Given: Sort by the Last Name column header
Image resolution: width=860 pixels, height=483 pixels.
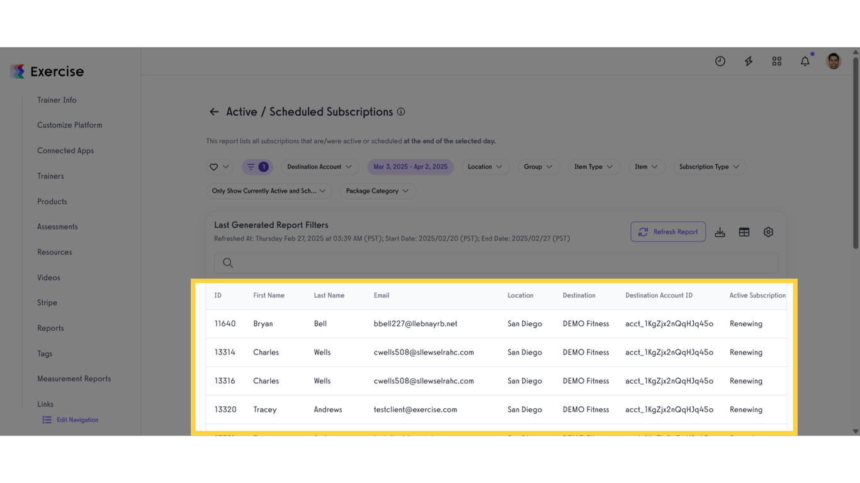Looking at the screenshot, I should point(329,296).
